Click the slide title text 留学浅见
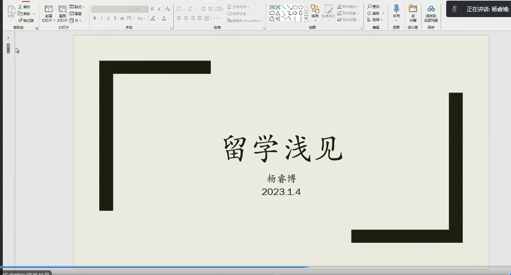 pos(282,149)
